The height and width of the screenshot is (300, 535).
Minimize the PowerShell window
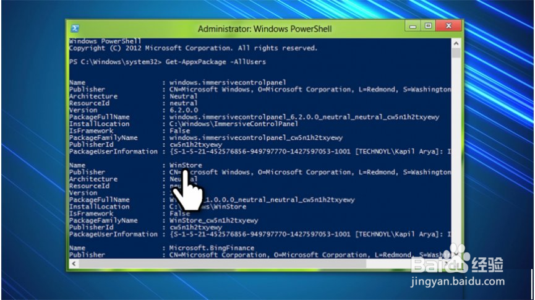pos(413,26)
